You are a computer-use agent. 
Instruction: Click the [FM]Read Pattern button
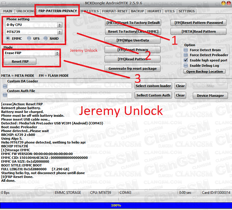[132, 59]
